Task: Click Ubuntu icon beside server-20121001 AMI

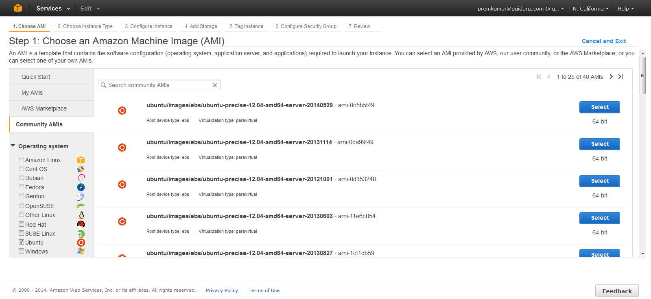Action: tap(122, 184)
